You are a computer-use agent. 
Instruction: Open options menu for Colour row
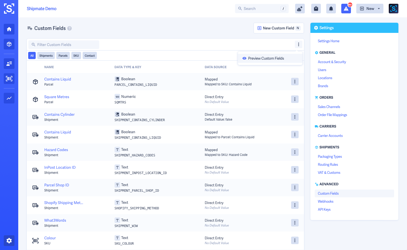coord(295,240)
